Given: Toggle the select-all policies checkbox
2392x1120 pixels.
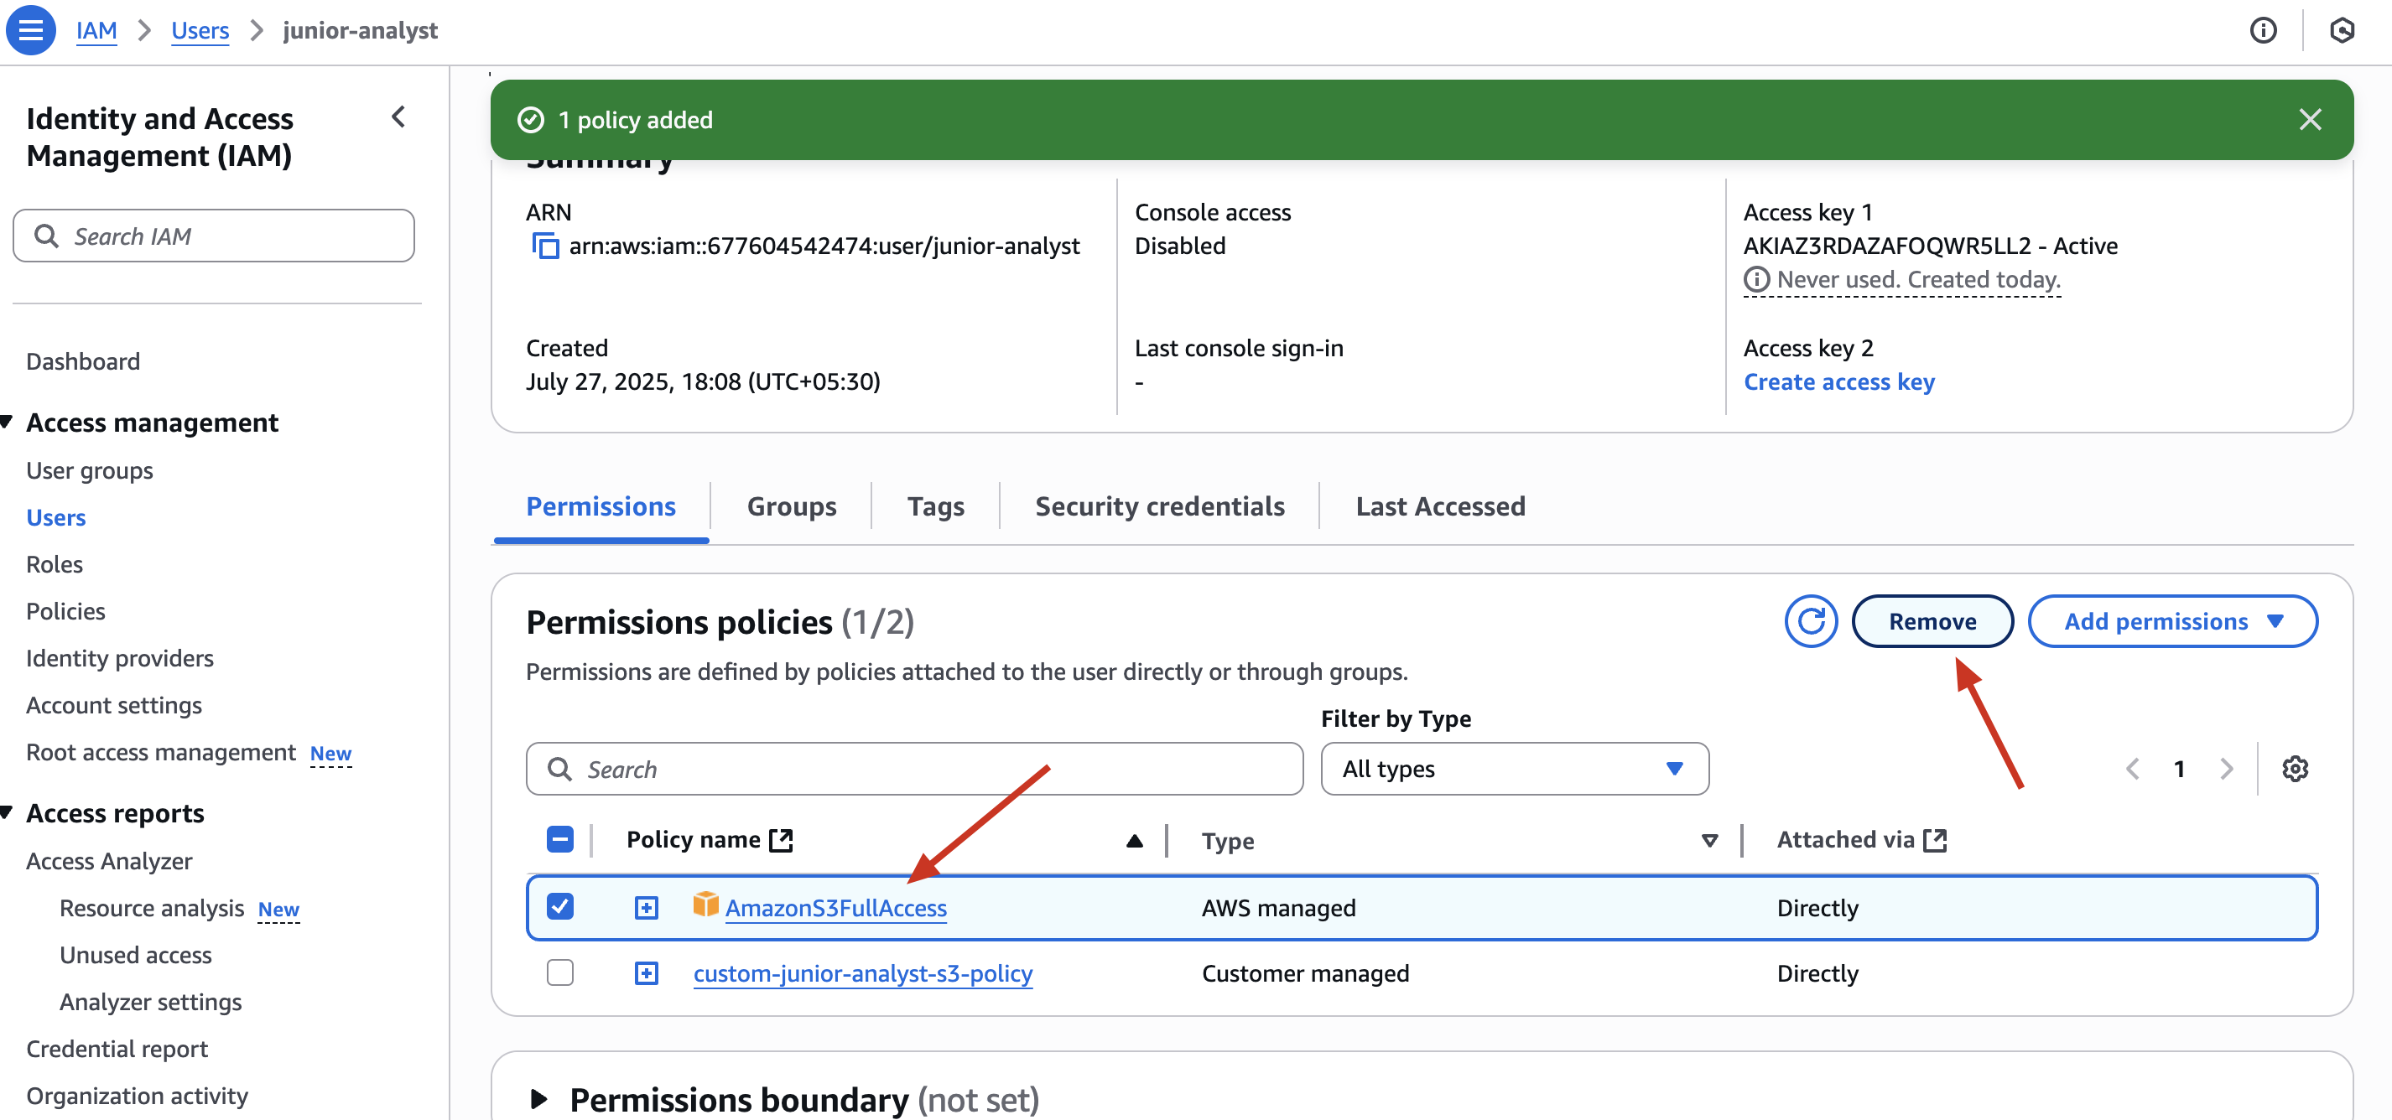Looking at the screenshot, I should pos(560,840).
